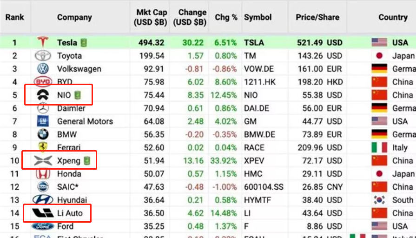The image size is (416, 238).
Task: Click the XPEV ticker symbol
Action: coord(254,161)
